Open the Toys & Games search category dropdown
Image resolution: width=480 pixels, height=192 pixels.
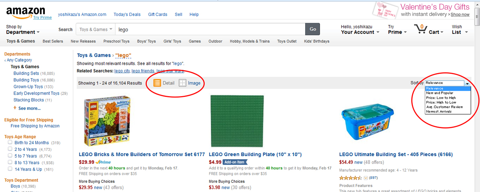coord(96,29)
